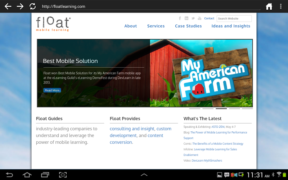The height and width of the screenshot is (180, 288).
Task: Open The Benefits of a Mobile Content Strategy comic
Action: [x=218, y=144]
